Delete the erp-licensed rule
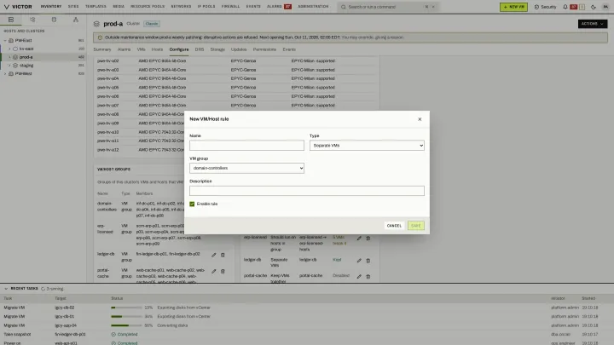Viewport: 614px width, 345px height. pos(368,238)
